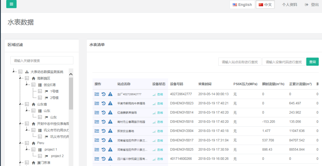Click history icon for 南村无公害蔬菜示范园 row
Viewport: 322px width, 166px height.
tap(104, 122)
